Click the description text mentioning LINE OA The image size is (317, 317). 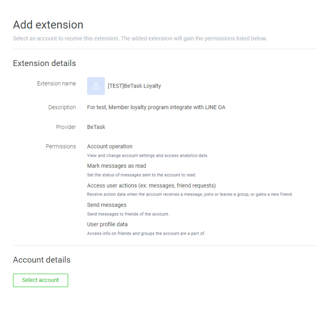coord(156,107)
